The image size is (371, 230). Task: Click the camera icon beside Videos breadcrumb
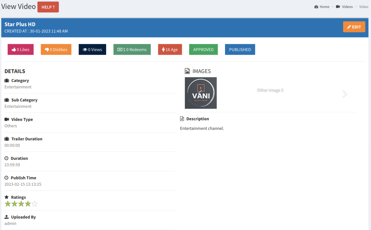coord(338,7)
